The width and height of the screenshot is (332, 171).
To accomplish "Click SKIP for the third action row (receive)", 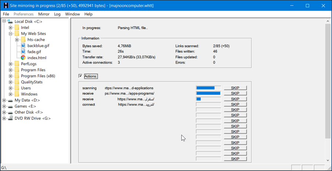I will (x=235, y=99).
